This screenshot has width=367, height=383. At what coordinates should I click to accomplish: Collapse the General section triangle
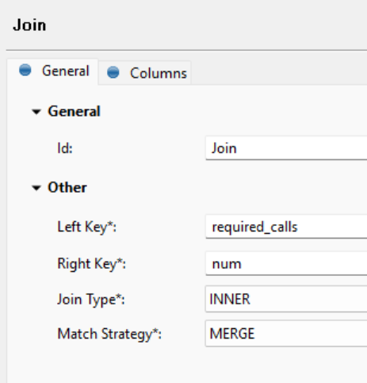[36, 112]
